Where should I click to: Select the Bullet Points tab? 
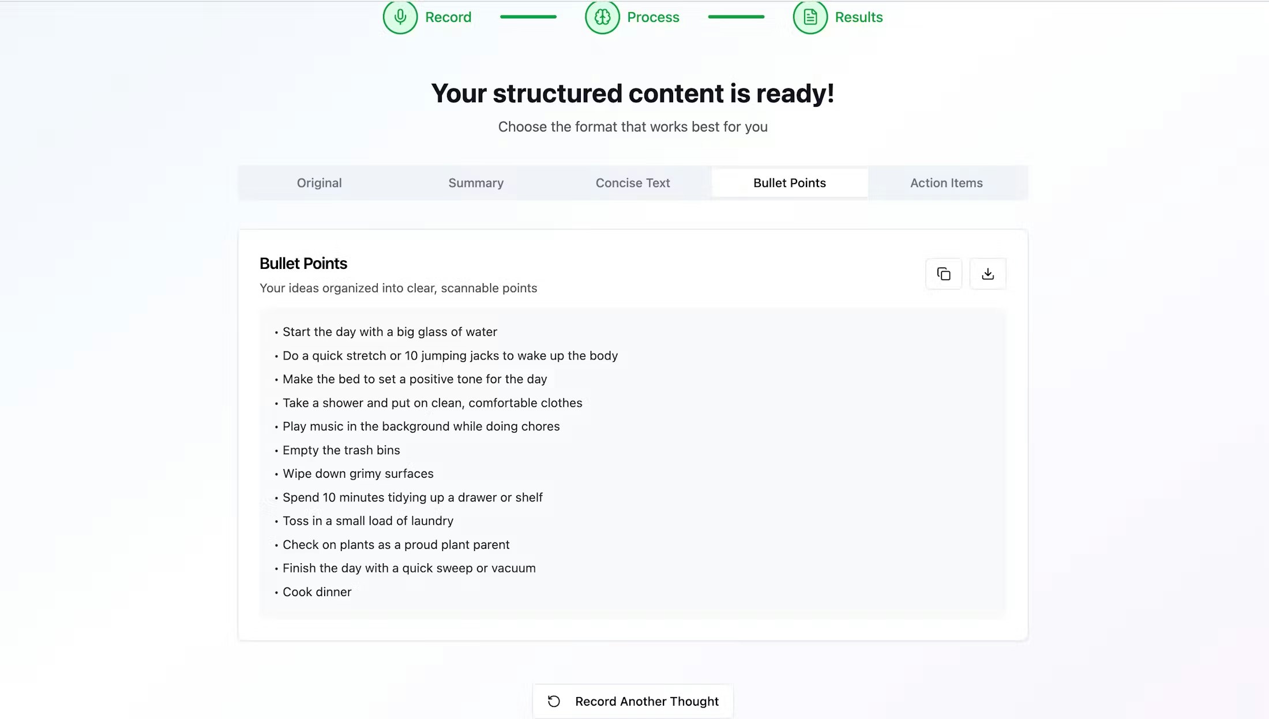coord(790,183)
